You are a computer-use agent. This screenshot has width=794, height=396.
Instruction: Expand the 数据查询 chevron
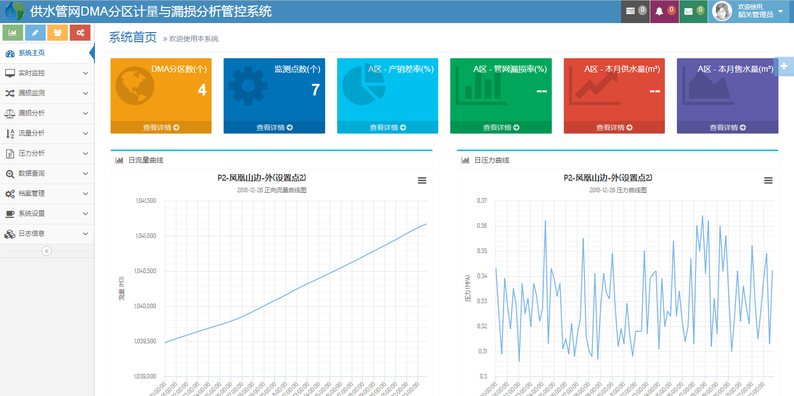click(85, 174)
